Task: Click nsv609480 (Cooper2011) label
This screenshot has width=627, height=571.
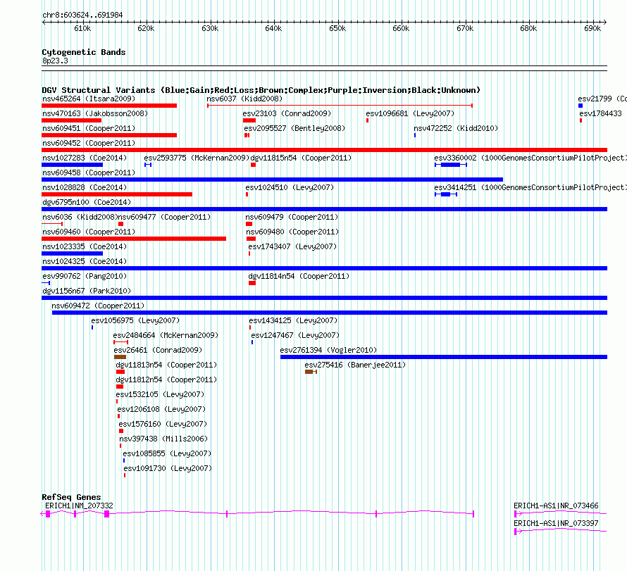Action: point(292,232)
